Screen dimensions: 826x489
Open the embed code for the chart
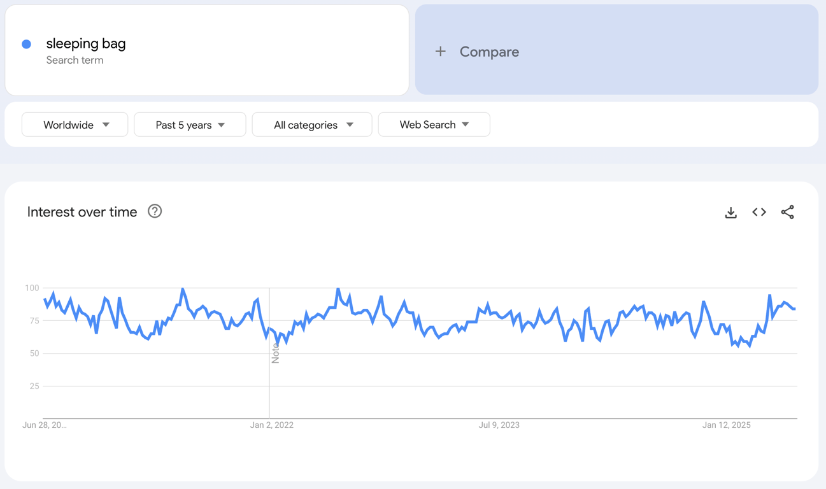[759, 212]
